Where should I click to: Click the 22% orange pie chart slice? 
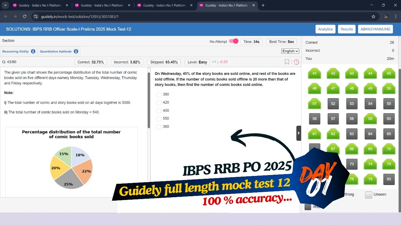85,171
